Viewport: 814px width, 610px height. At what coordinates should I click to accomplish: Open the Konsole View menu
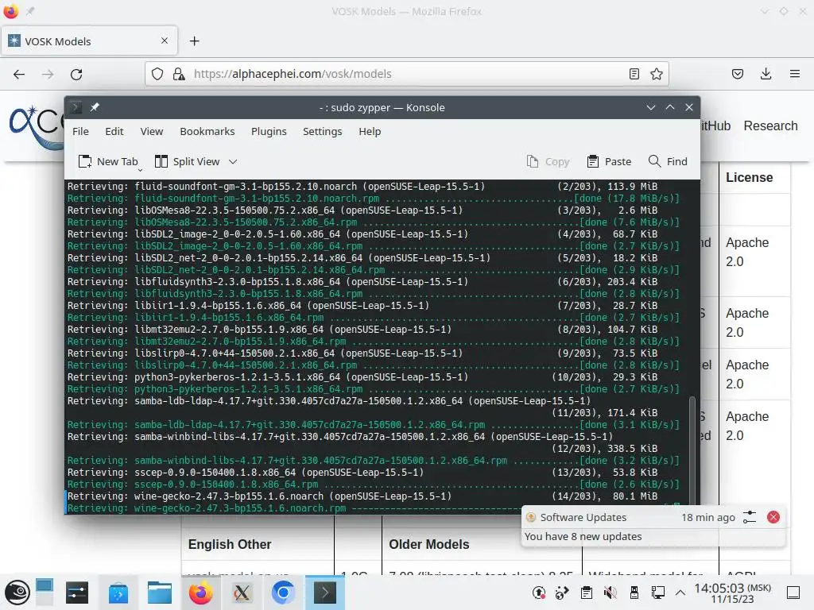coord(152,132)
